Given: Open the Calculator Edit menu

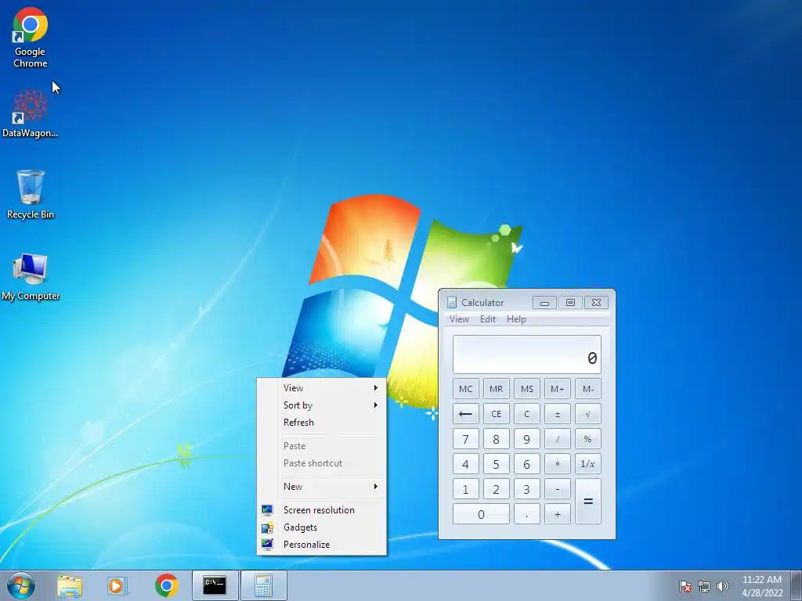Looking at the screenshot, I should (x=488, y=319).
